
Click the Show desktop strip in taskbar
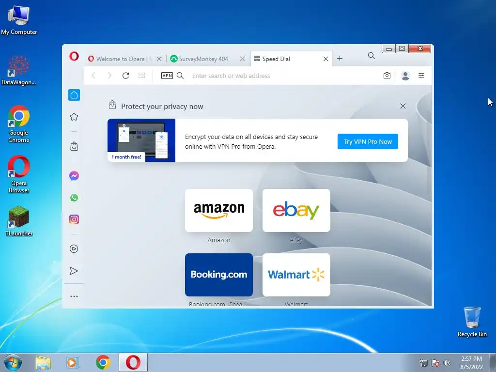pyautogui.click(x=493, y=362)
